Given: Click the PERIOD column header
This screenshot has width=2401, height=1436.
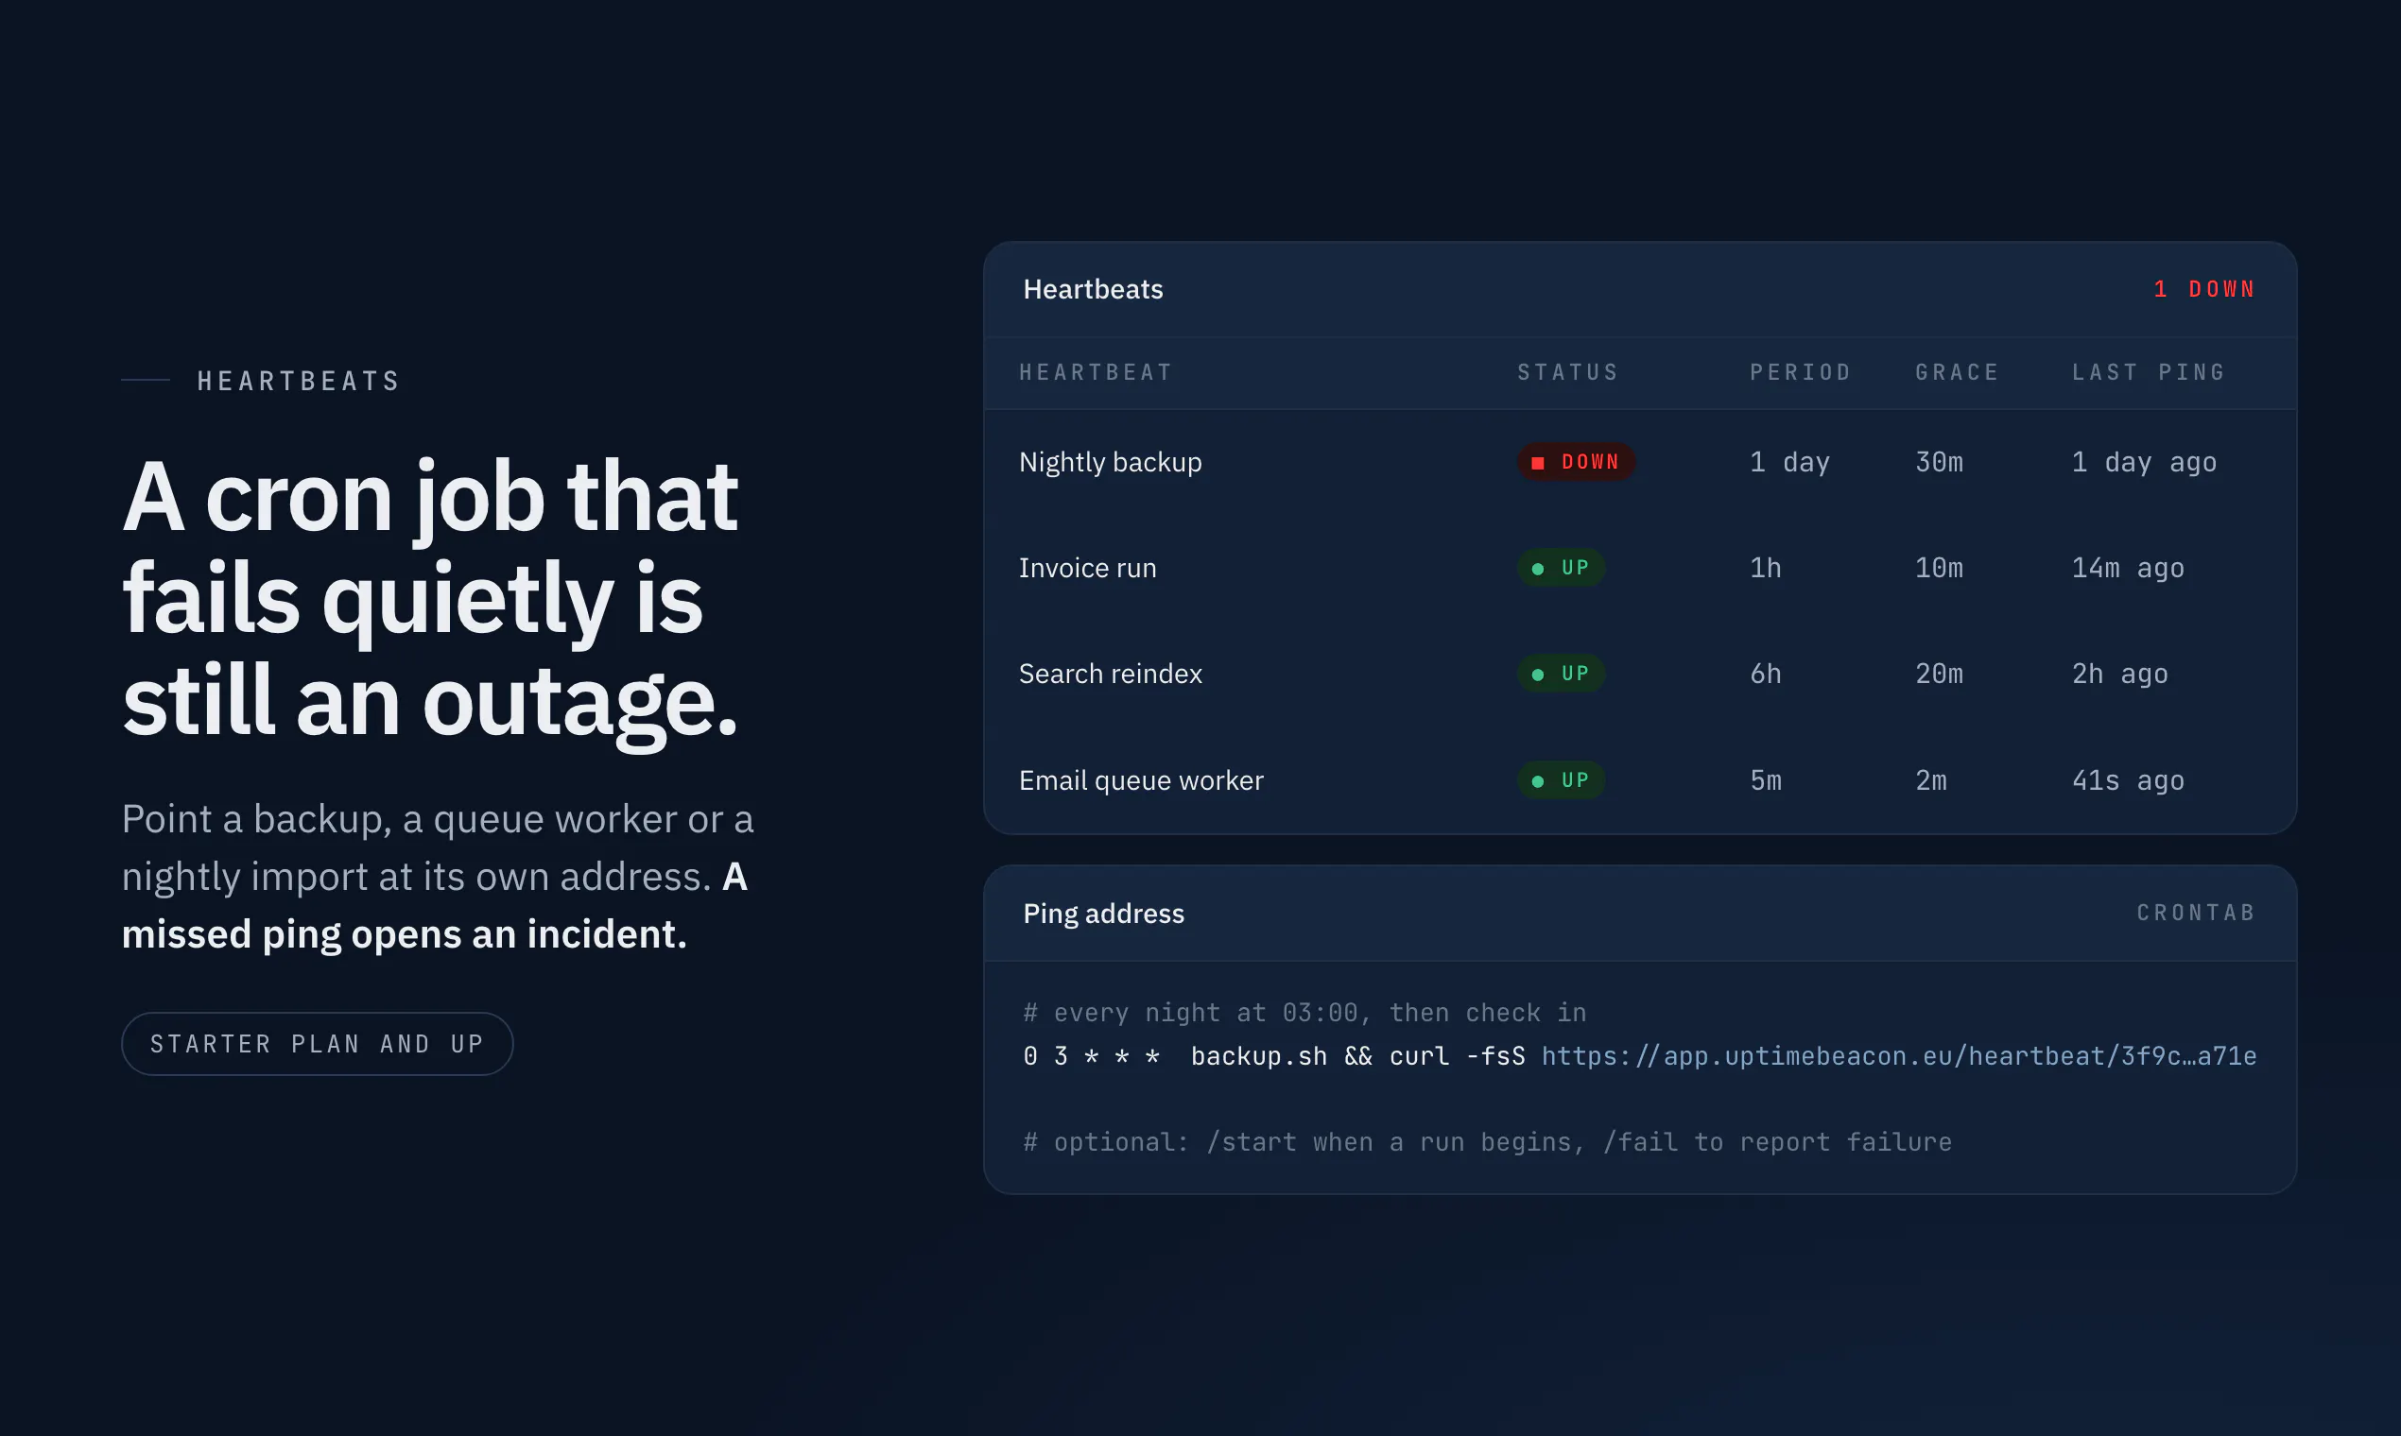Looking at the screenshot, I should pyautogui.click(x=1800, y=372).
